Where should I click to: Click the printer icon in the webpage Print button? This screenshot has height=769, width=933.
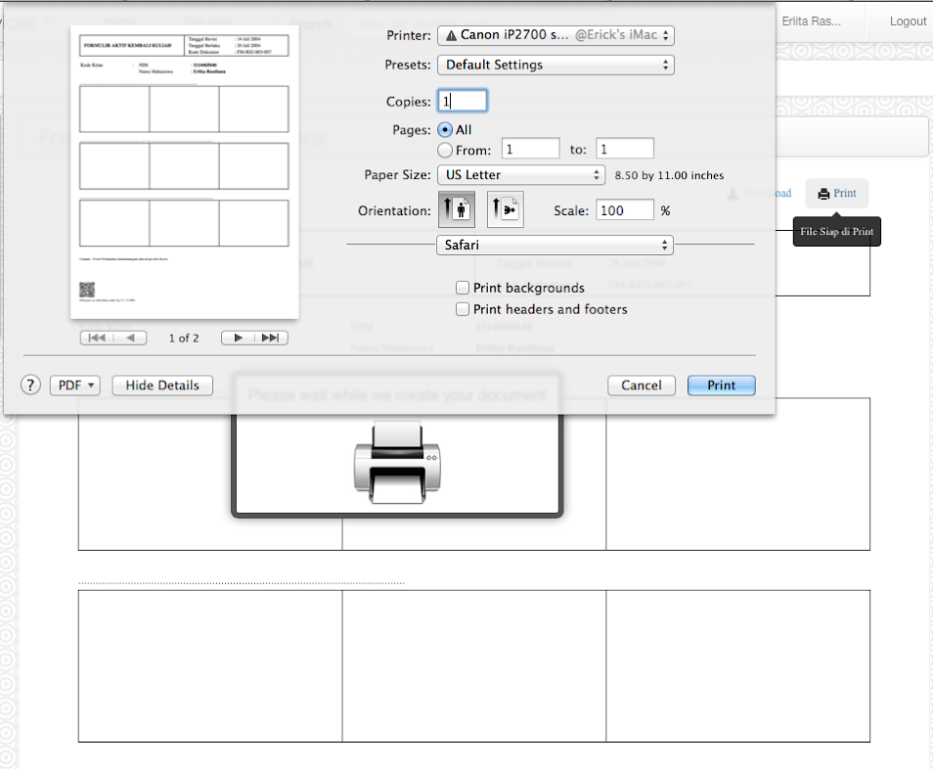tap(823, 194)
